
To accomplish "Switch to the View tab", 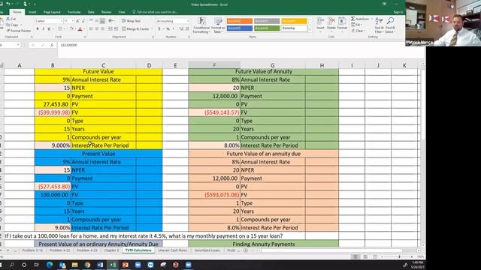I will click(x=122, y=12).
